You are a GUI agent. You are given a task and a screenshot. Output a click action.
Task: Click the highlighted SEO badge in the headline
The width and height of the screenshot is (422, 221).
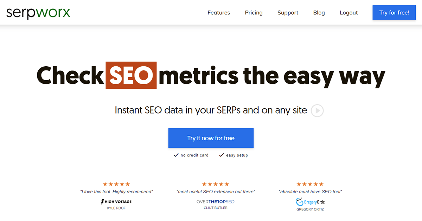tap(132, 75)
